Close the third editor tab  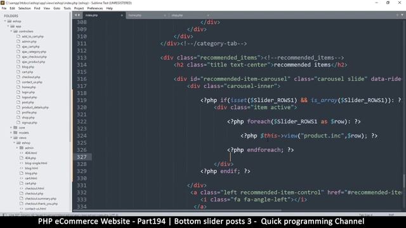208,15
